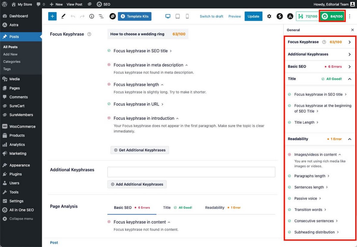Image resolution: width=357 pixels, height=247 pixels.
Task: Open the comments bubble in admin bar
Action: [41, 4]
